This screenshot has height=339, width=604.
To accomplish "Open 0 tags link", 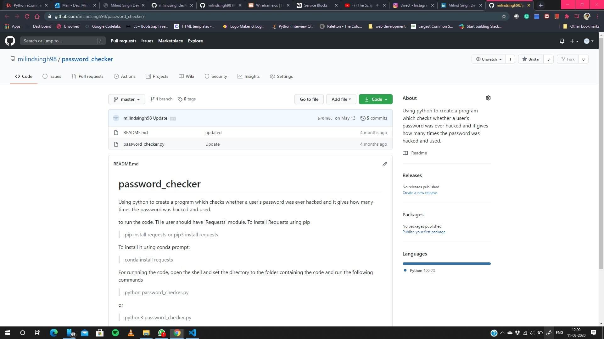I will [187, 99].
